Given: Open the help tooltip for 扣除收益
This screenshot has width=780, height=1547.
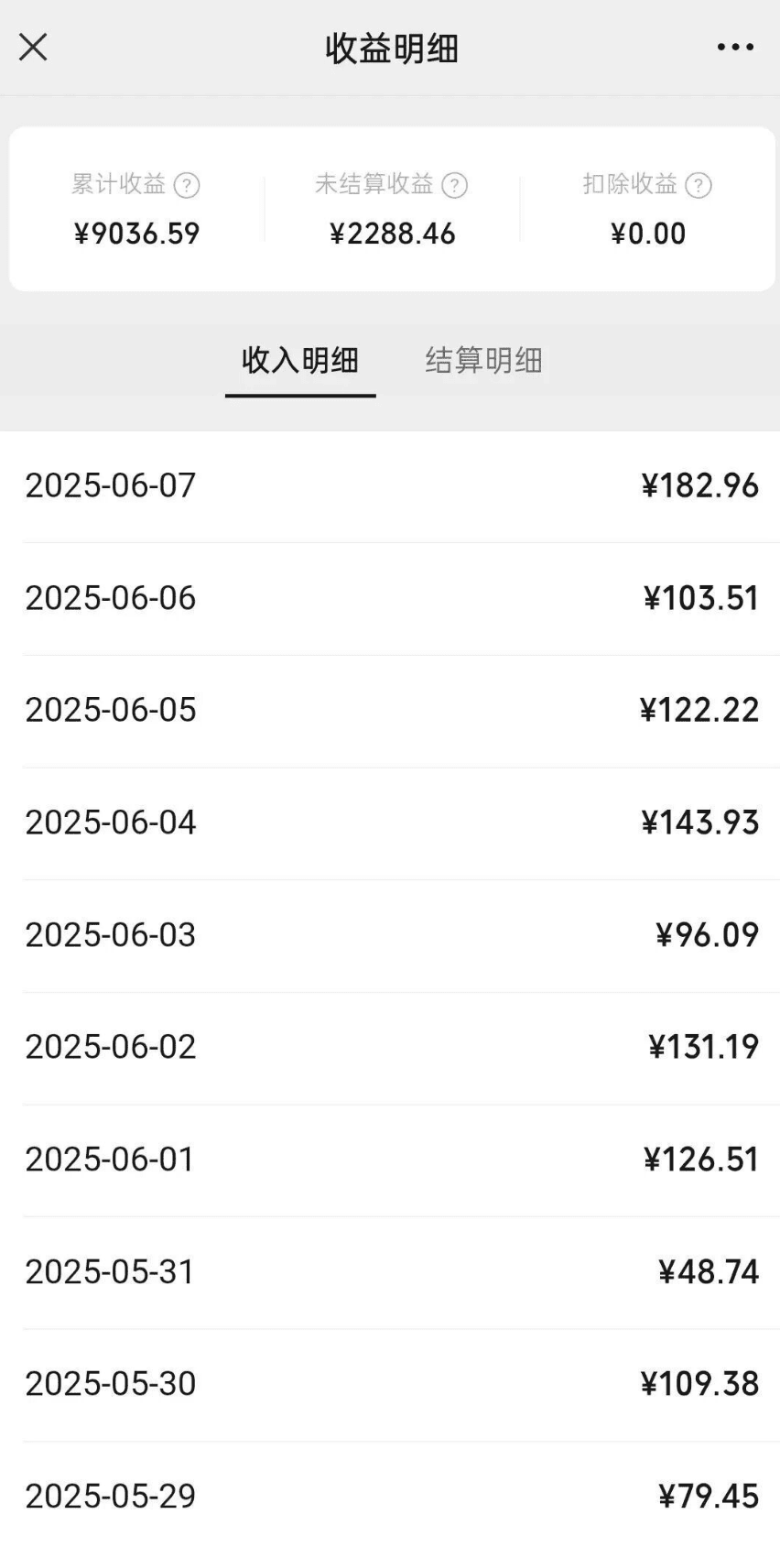Looking at the screenshot, I should [x=699, y=186].
